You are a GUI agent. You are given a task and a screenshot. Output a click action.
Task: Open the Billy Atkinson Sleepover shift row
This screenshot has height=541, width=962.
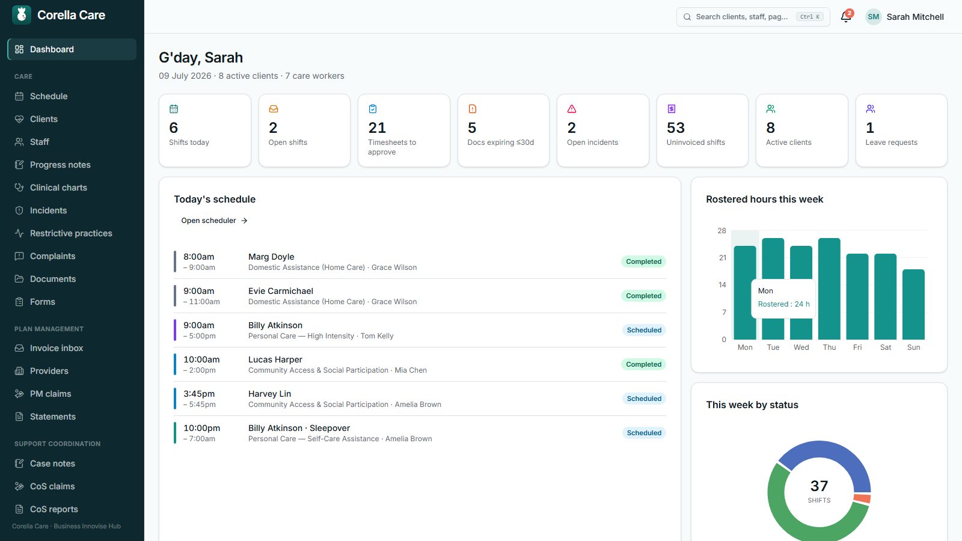(420, 433)
